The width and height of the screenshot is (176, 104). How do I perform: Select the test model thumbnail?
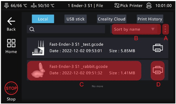click(38, 48)
